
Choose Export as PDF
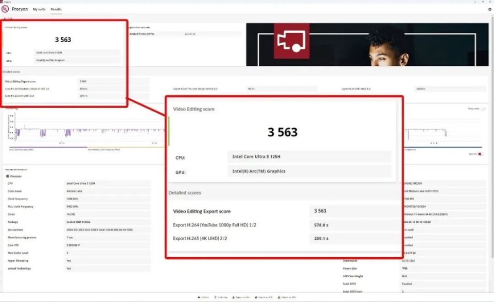point(263,297)
